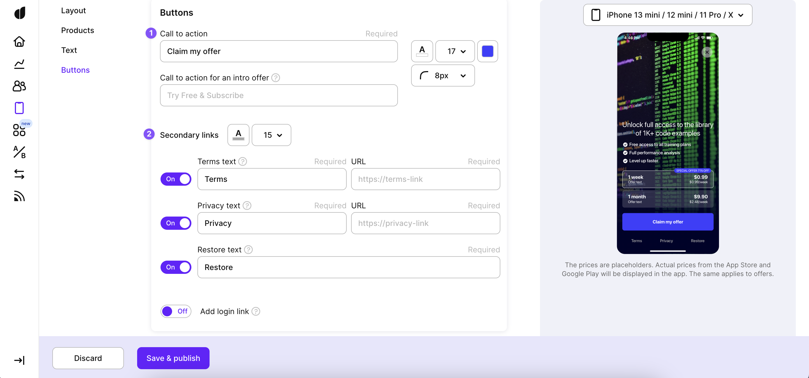Open the iPhone device preview dropdown
Image resolution: width=809 pixels, height=378 pixels.
[x=667, y=15]
